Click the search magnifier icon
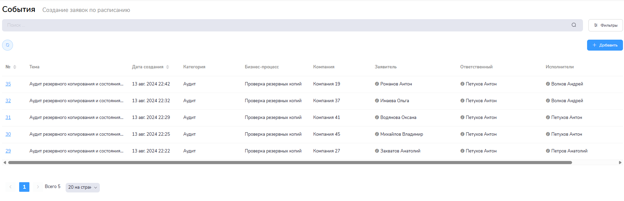The image size is (624, 201). click(574, 25)
